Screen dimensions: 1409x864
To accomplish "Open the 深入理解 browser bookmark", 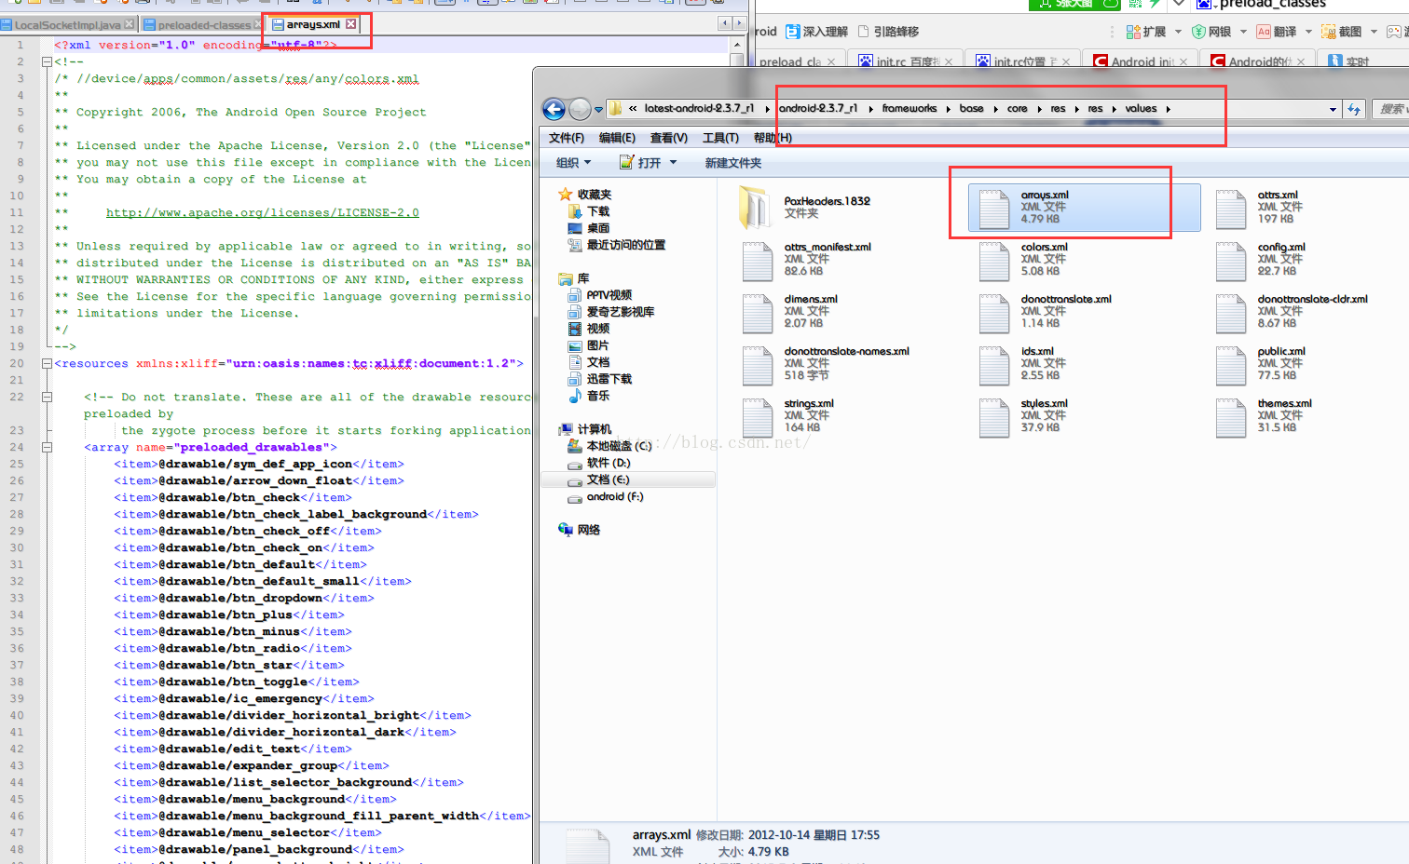I will pyautogui.click(x=816, y=32).
